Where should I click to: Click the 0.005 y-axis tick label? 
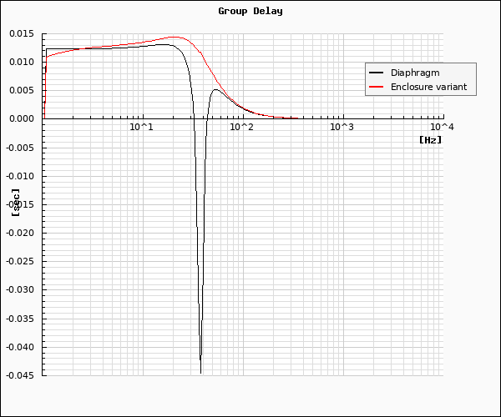pos(21,90)
